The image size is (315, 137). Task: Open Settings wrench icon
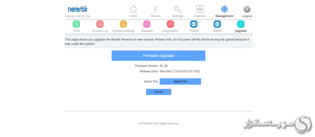178,9
